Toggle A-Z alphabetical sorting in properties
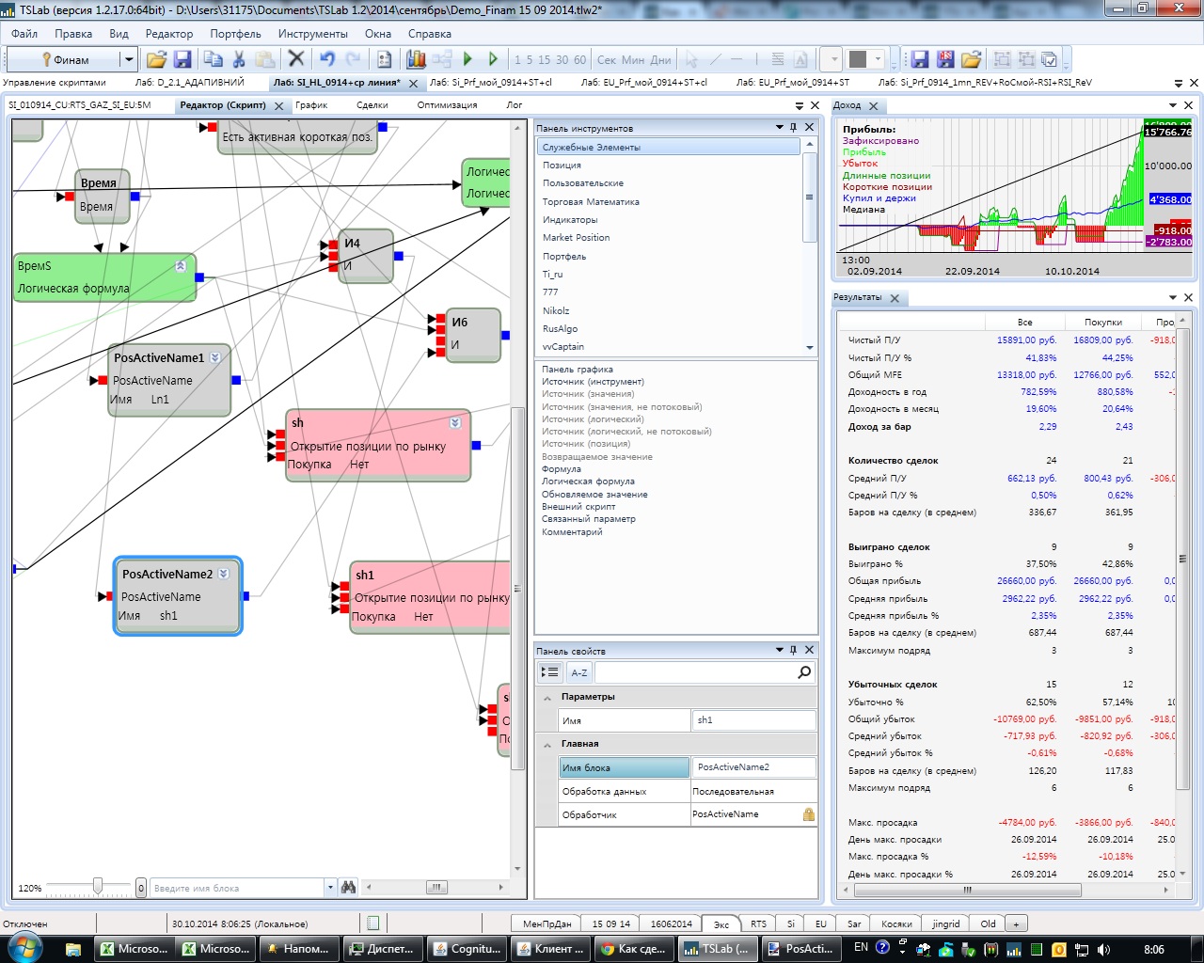 pyautogui.click(x=579, y=672)
